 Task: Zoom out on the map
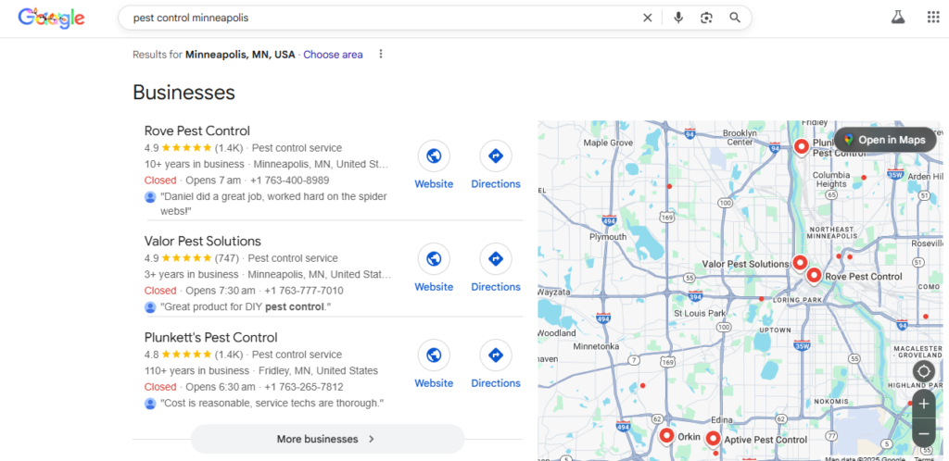[x=924, y=433]
